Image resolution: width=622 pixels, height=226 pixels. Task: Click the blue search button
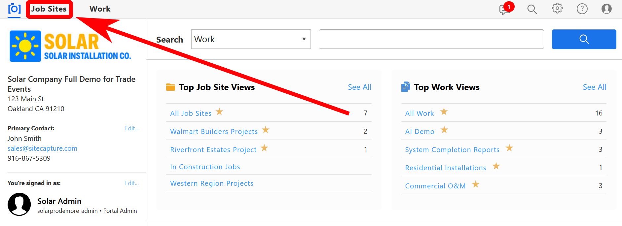pyautogui.click(x=584, y=39)
